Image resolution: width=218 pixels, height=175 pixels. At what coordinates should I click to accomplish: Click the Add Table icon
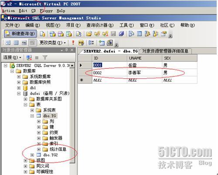coord(102,43)
